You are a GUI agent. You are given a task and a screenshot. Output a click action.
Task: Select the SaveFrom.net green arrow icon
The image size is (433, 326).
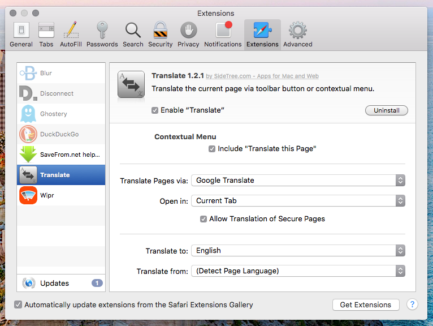tap(28, 155)
